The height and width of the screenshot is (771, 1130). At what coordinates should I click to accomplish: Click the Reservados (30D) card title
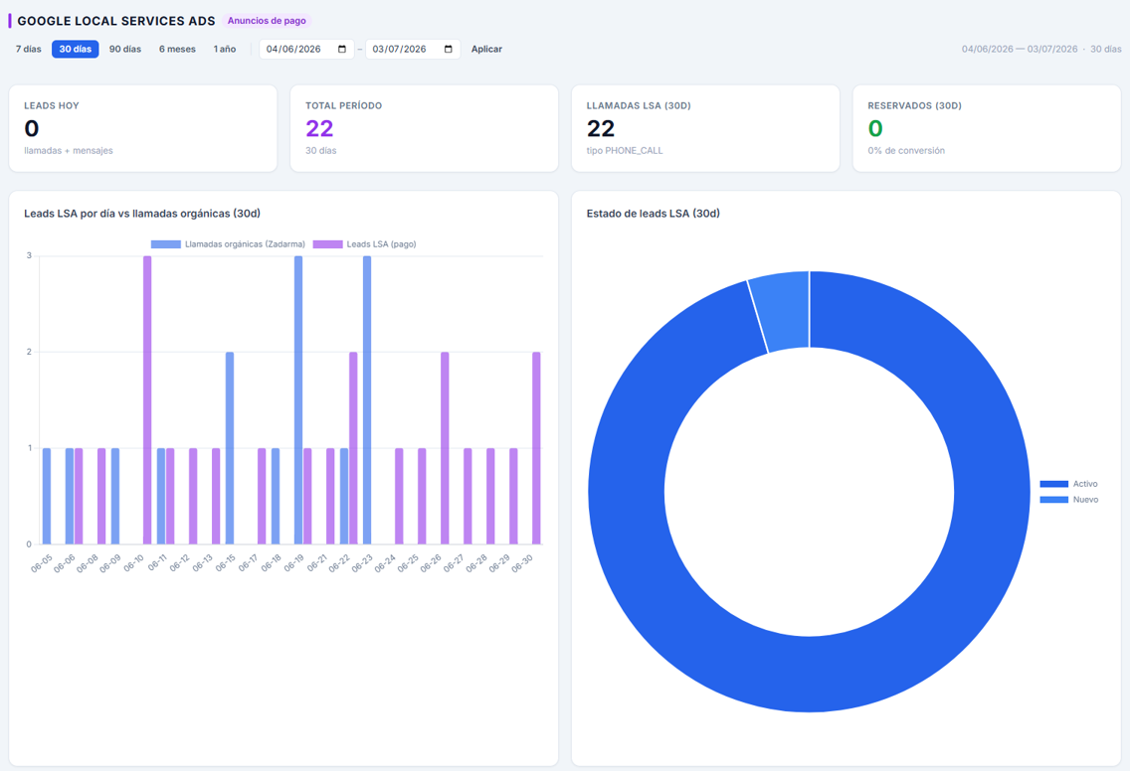point(914,106)
